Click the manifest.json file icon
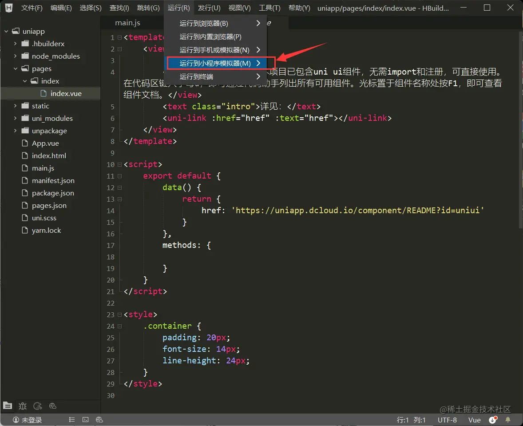The height and width of the screenshot is (426, 523). 25,180
